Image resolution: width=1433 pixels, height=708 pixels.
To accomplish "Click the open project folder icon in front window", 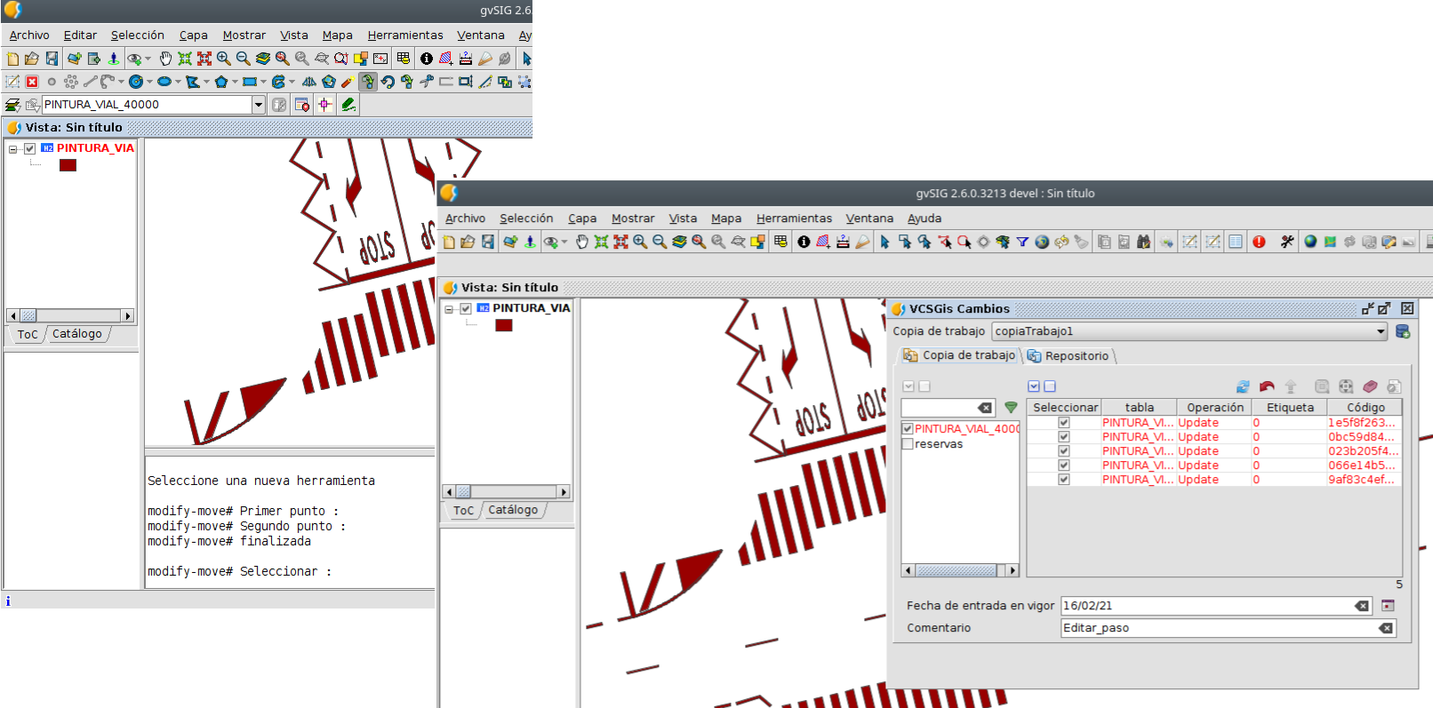I will [x=468, y=242].
